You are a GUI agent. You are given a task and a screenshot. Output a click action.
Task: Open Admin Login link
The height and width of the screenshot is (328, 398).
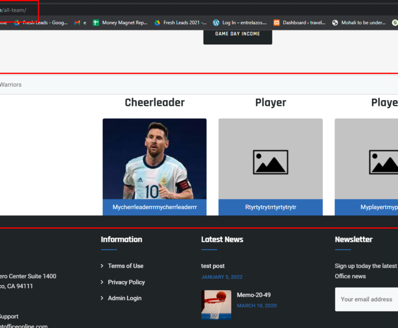(125, 298)
